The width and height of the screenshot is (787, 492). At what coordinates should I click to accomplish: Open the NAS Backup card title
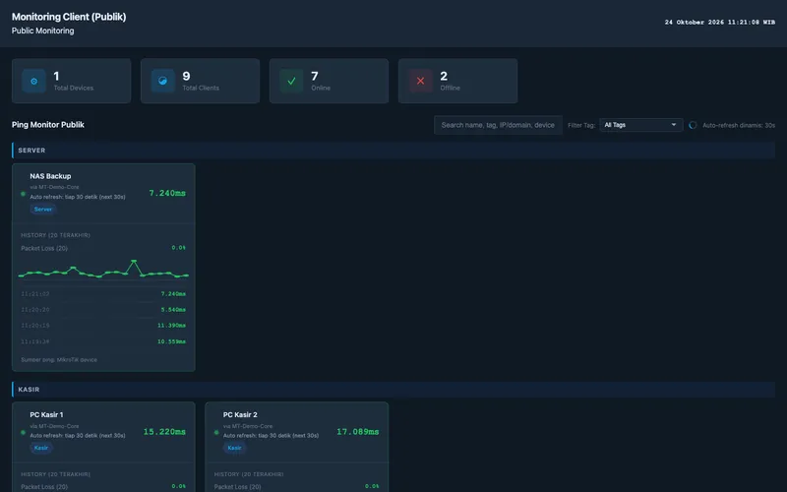tap(50, 176)
